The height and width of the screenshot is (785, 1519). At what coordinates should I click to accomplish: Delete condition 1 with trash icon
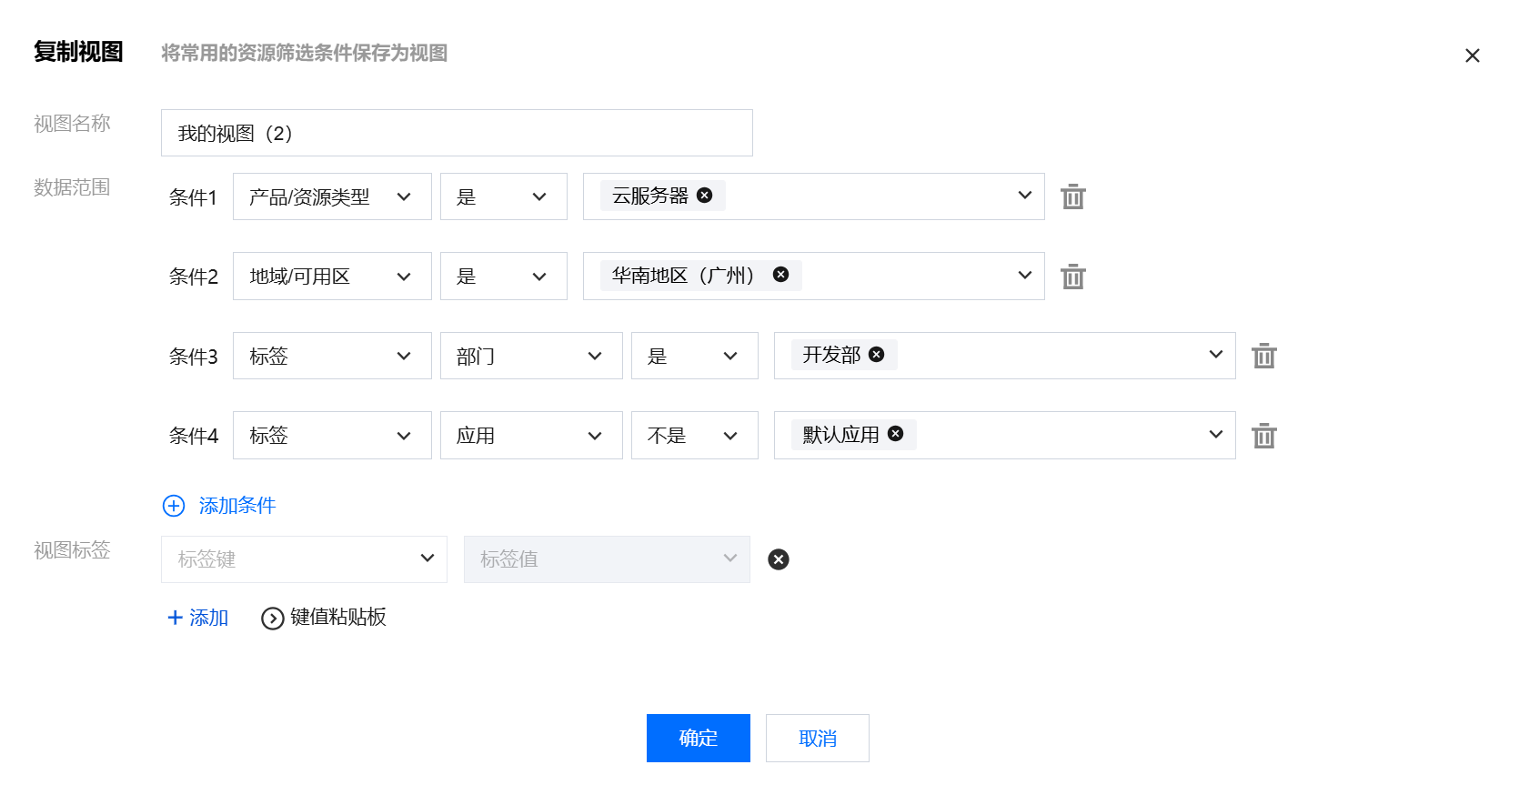point(1073,196)
